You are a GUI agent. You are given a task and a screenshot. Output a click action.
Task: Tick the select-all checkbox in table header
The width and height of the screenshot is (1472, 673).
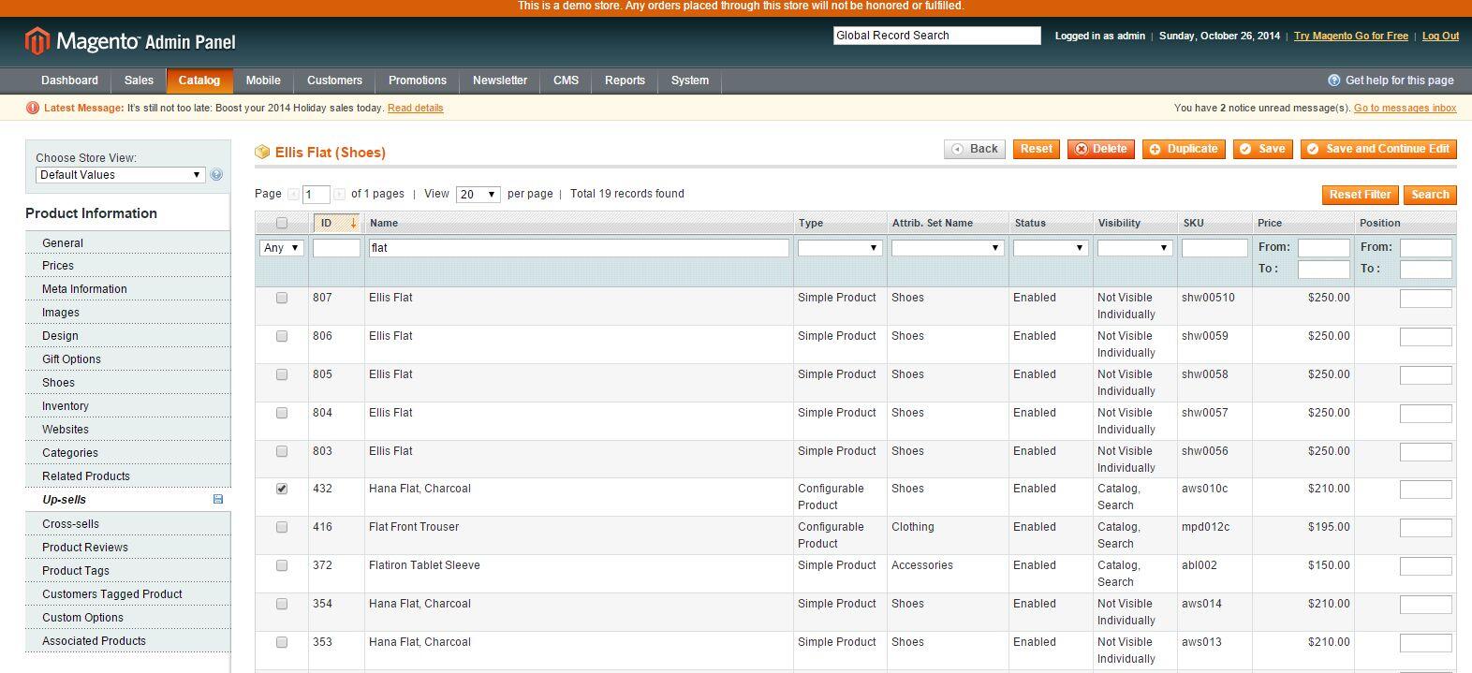(282, 224)
